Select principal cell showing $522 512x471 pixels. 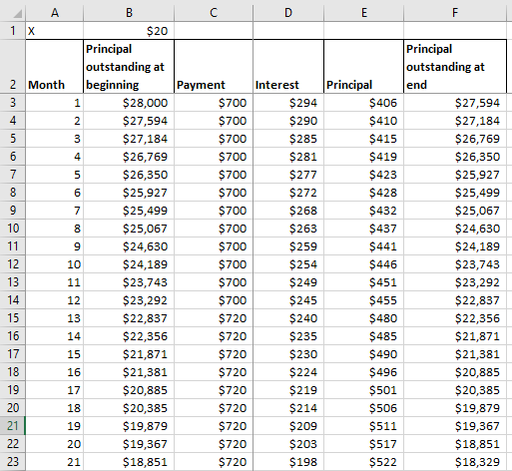click(364, 462)
